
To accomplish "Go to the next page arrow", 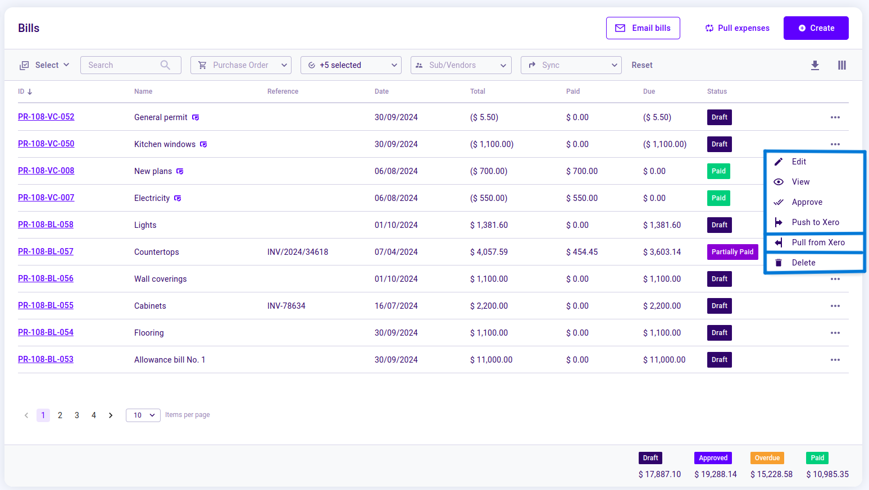I will [111, 415].
